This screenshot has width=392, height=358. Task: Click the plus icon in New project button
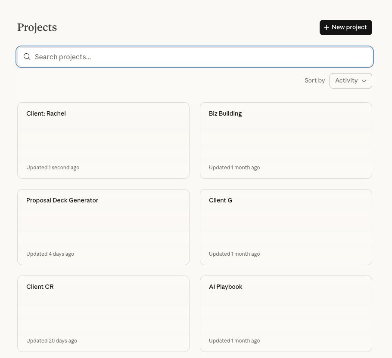pyautogui.click(x=327, y=28)
